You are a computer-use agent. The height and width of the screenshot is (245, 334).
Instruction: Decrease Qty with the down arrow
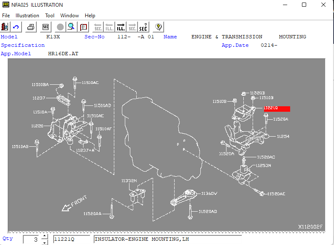pyautogui.click(x=44, y=242)
